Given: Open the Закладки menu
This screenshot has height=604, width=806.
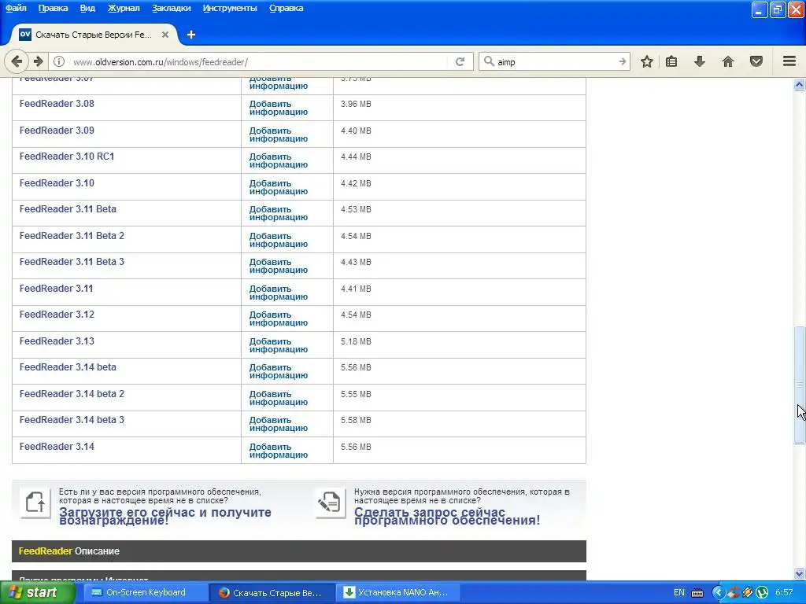Looking at the screenshot, I should coord(171,8).
